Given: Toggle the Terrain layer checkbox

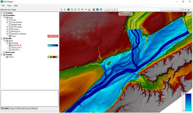Looking at the screenshot, I should tap(7, 57).
